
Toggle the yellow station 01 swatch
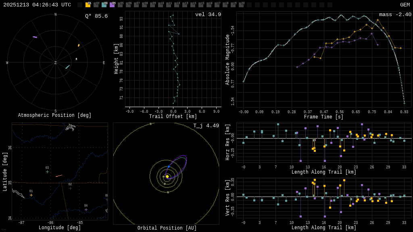tap(88, 5)
